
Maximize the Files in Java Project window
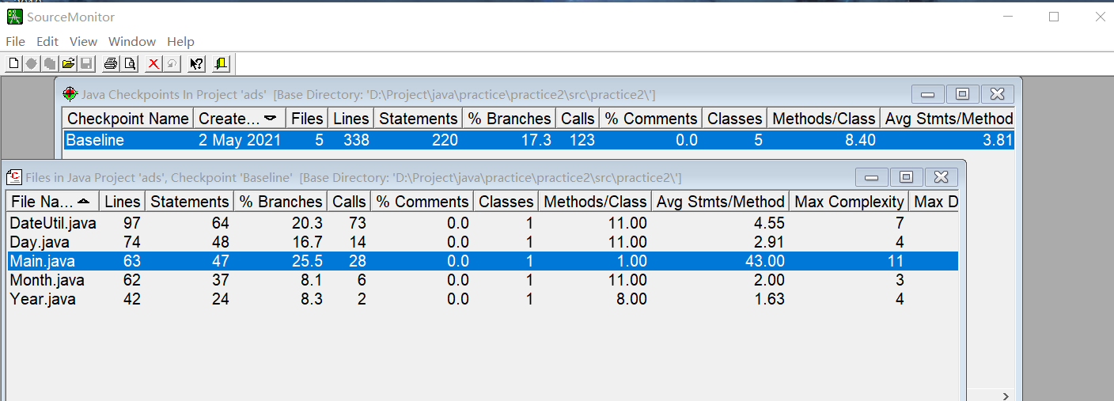coord(907,177)
